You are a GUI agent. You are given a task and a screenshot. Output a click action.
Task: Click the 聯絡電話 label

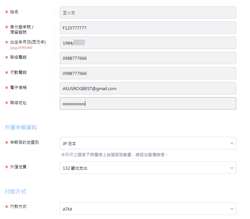(x=18, y=57)
